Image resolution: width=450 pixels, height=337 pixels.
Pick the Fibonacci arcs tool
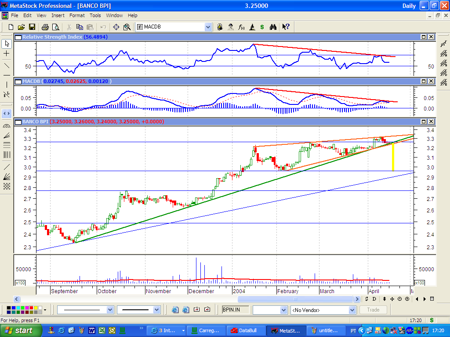[x=7, y=126]
